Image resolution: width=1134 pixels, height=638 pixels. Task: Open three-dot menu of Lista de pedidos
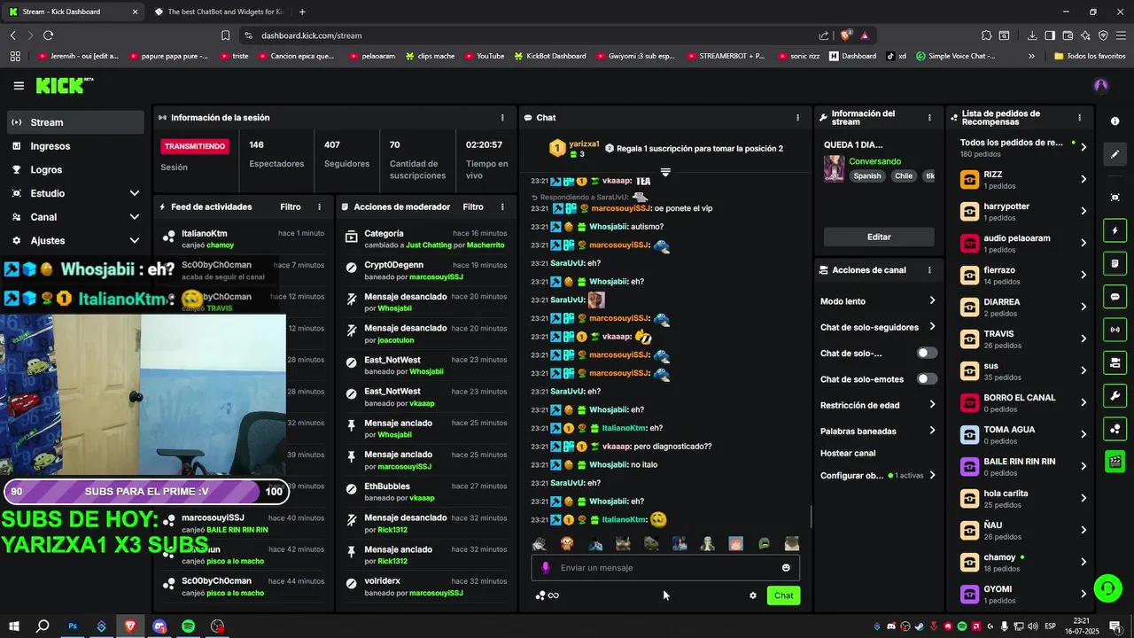coord(1079,117)
